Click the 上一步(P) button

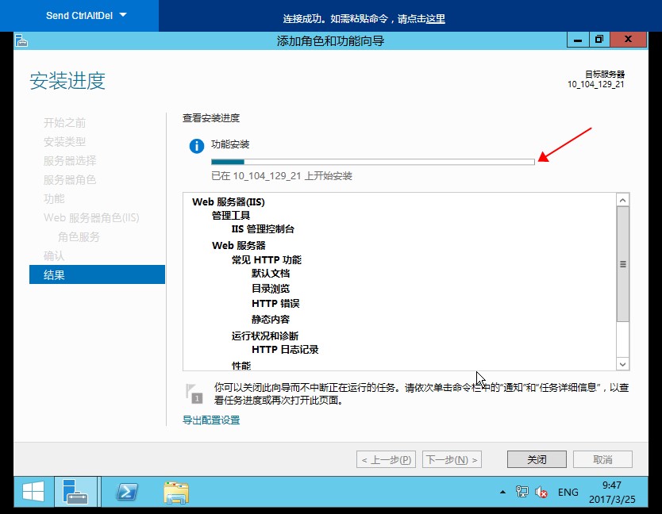[386, 459]
